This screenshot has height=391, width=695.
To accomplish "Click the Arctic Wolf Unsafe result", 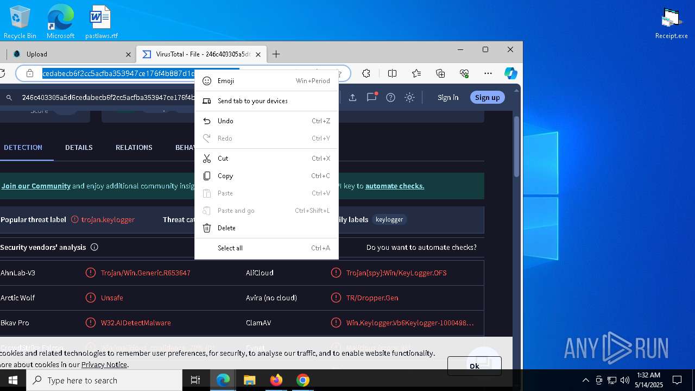I will (x=112, y=298).
